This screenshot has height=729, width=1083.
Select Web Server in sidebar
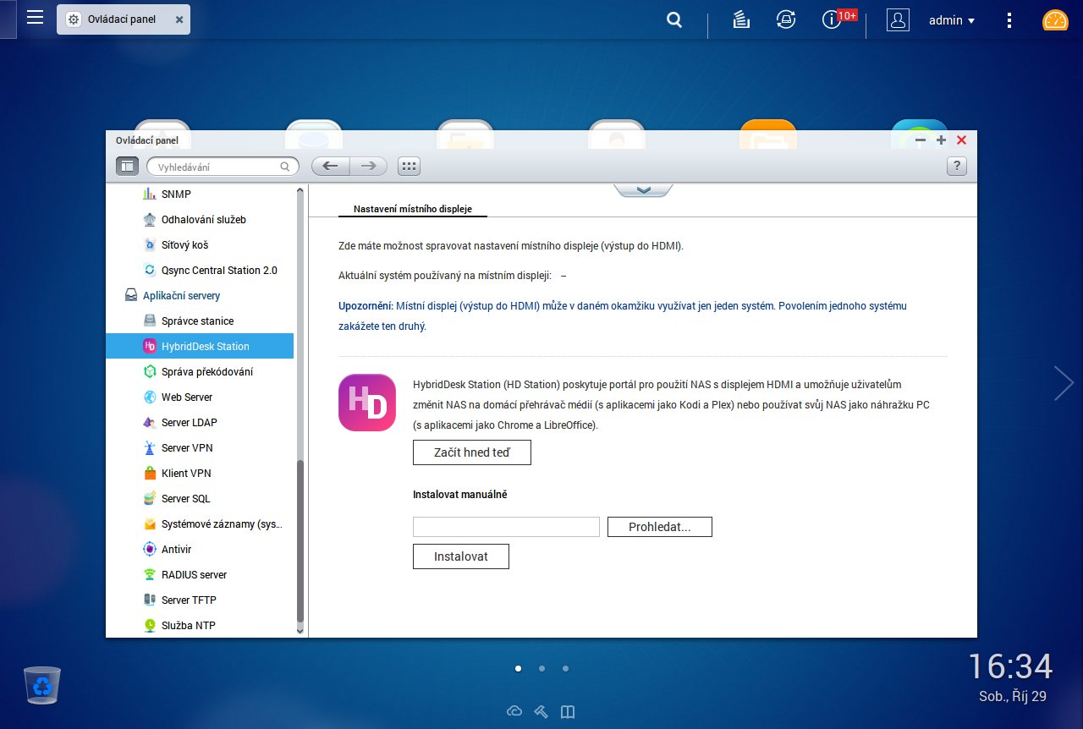click(x=187, y=397)
